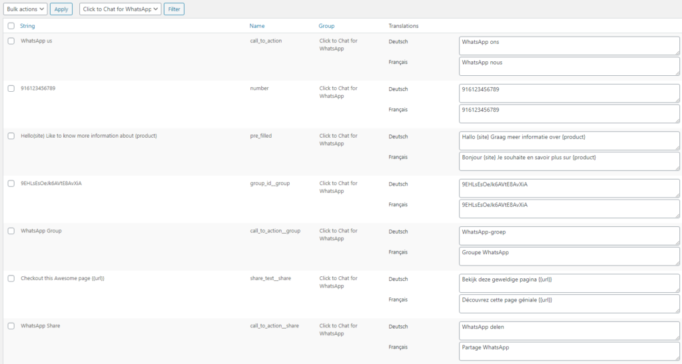The width and height of the screenshot is (682, 364).
Task: Click the Apply button
Action: click(x=61, y=9)
